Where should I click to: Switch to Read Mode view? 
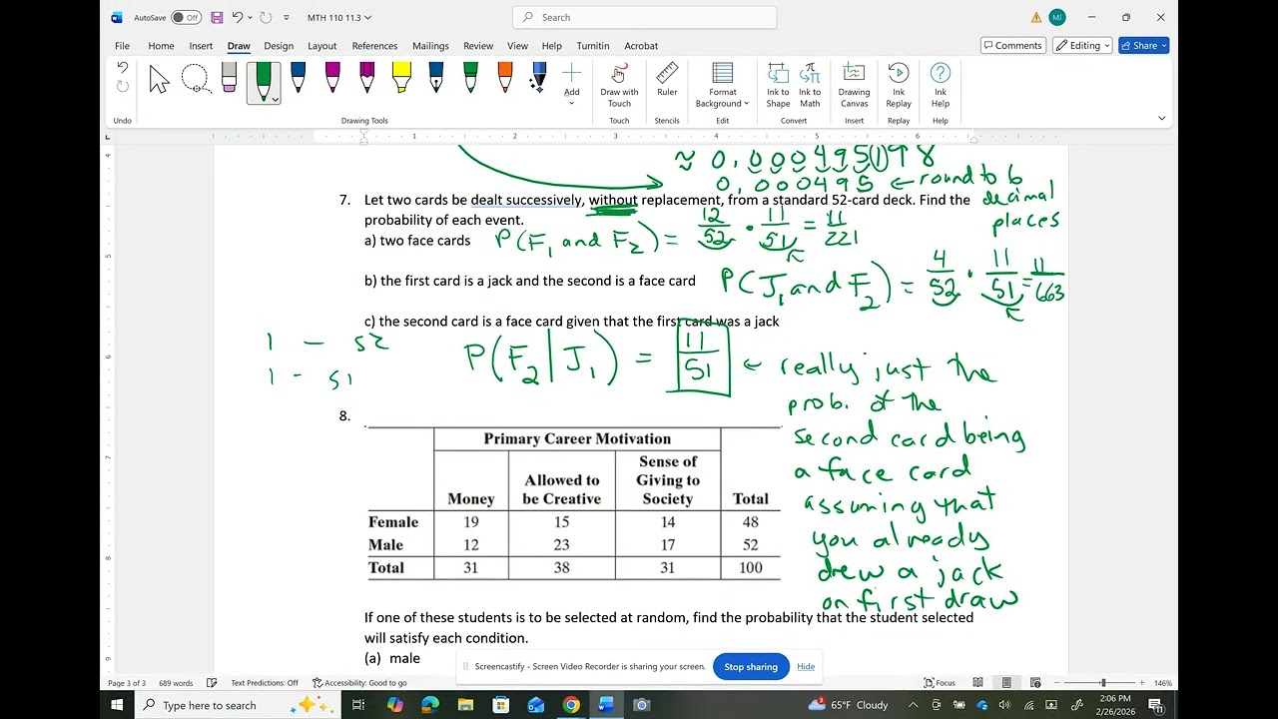pyautogui.click(x=977, y=683)
